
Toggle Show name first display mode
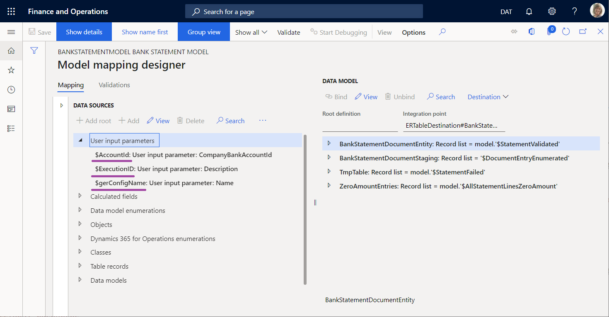coord(145,31)
